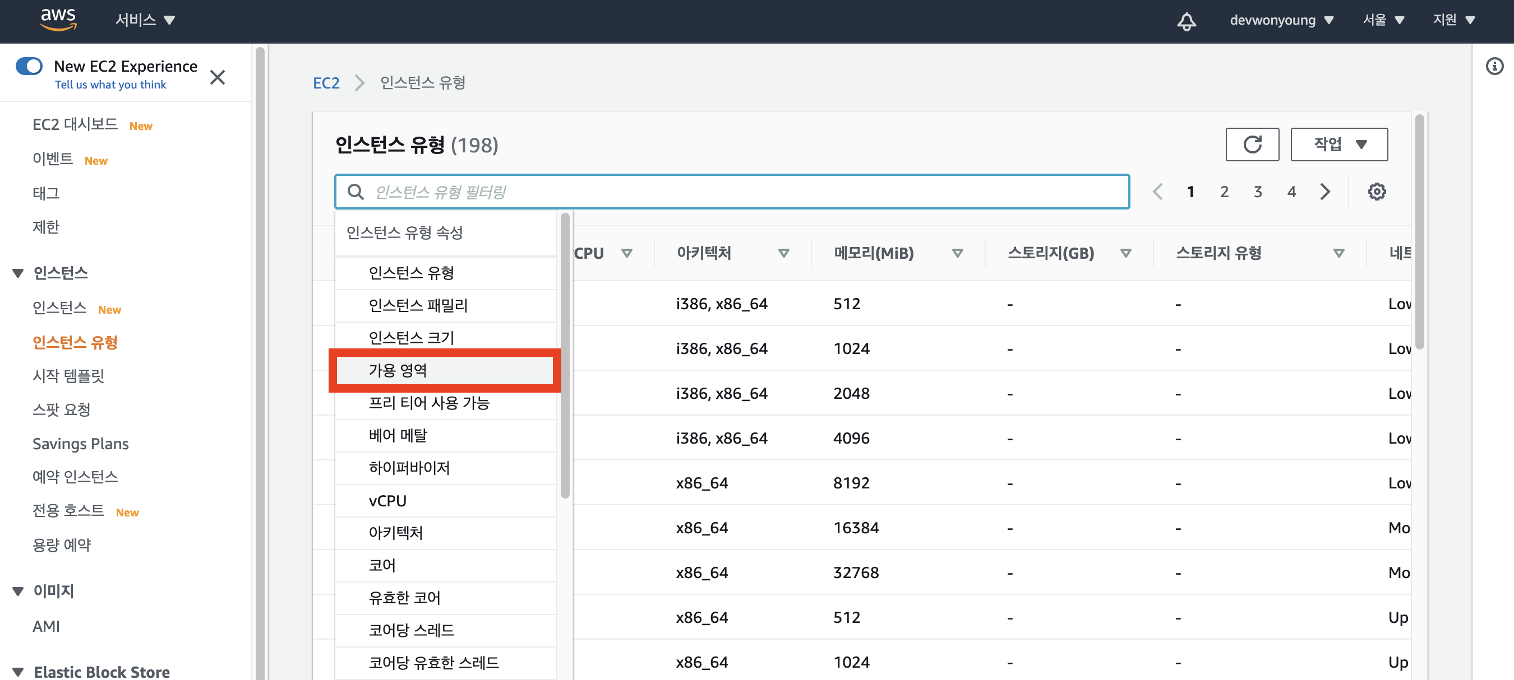1514x680 pixels.
Task: Sort by 메모리(MiB) column arrow
Action: point(957,253)
